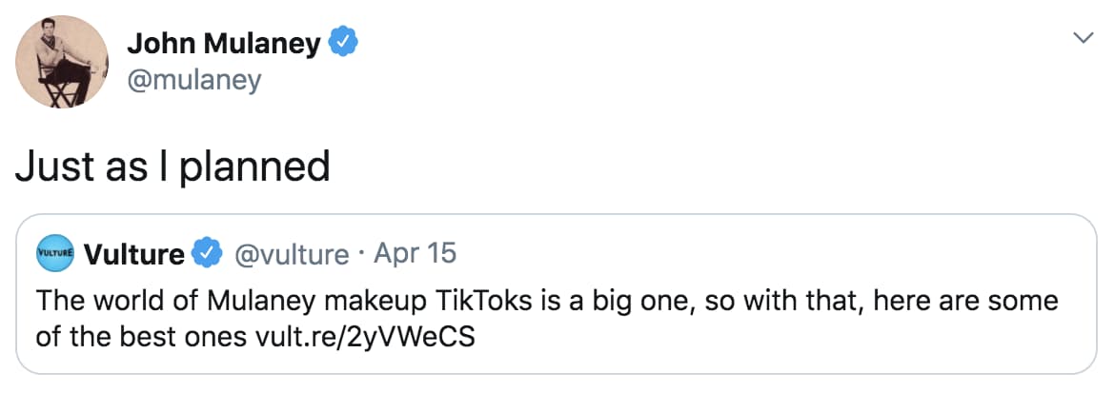The height and width of the screenshot is (393, 1115).
Task: Click the verified badge next to Vulture
Action: (x=205, y=254)
